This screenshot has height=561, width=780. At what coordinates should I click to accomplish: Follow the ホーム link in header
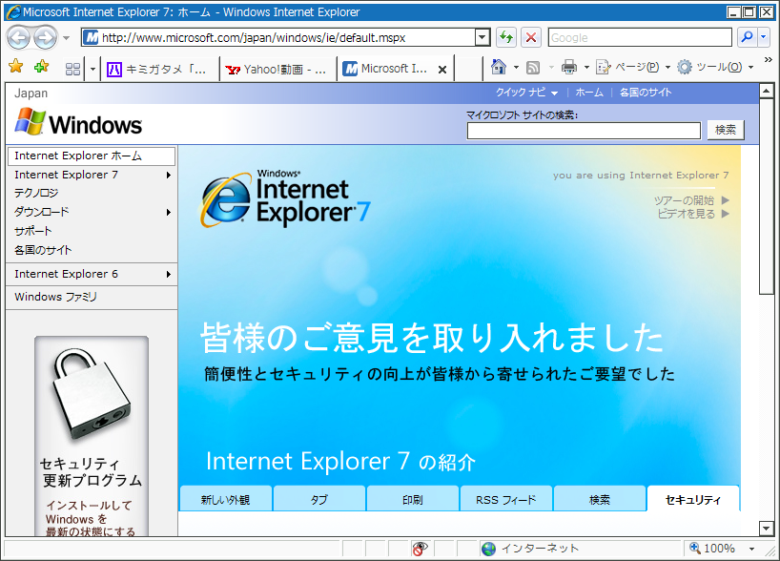(589, 93)
